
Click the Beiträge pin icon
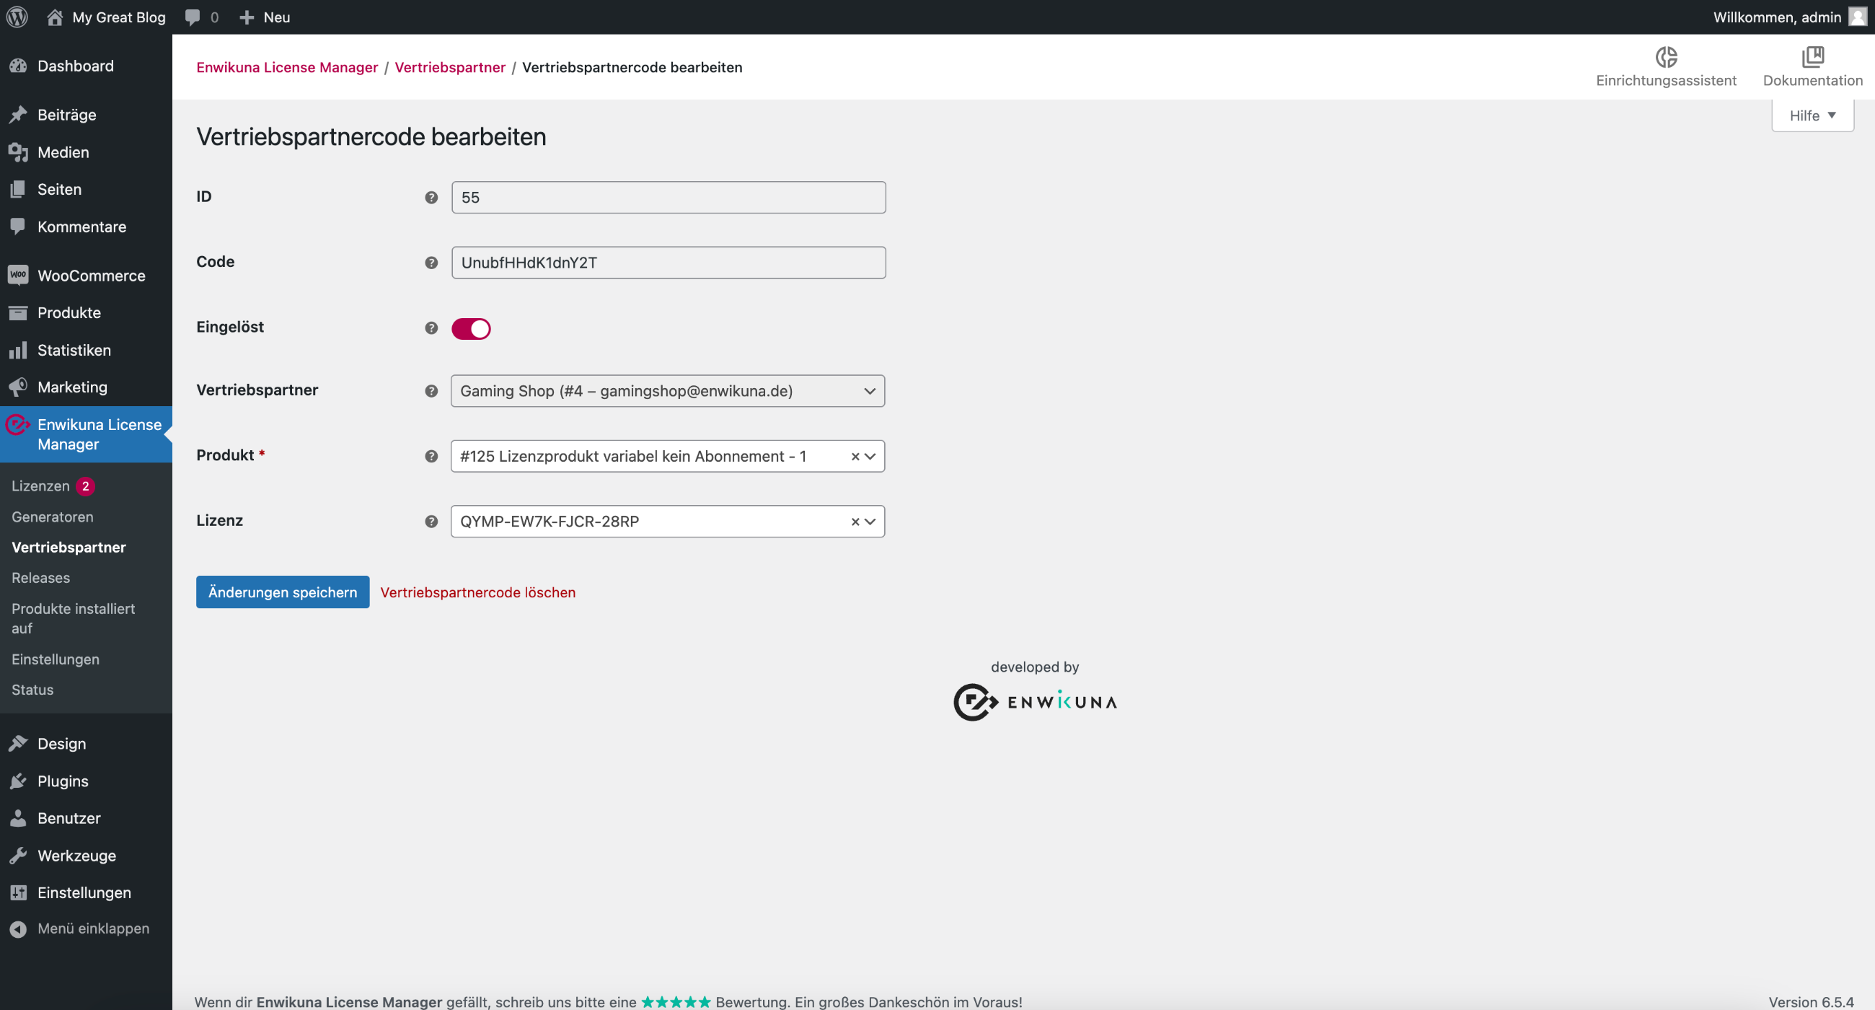coord(18,115)
